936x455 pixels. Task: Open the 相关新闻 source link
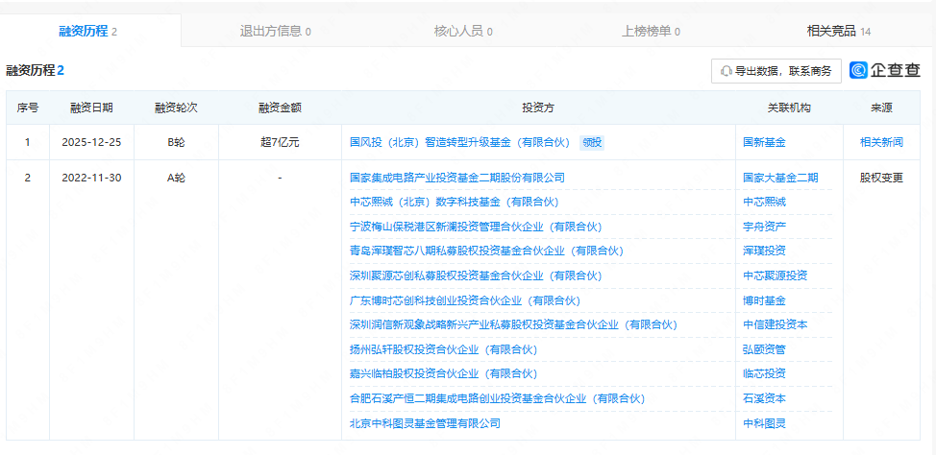[881, 142]
